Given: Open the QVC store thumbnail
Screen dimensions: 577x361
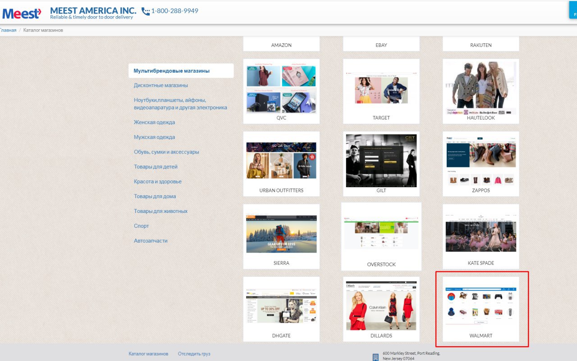Looking at the screenshot, I should [x=281, y=87].
